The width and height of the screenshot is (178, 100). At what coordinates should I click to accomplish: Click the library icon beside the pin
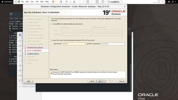[x=19, y=2]
